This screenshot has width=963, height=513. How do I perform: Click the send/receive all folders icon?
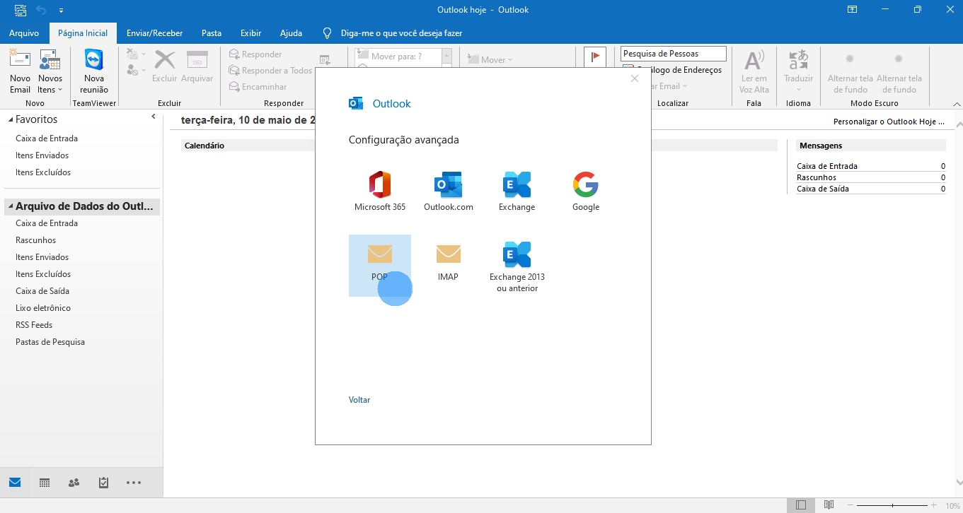[20, 10]
